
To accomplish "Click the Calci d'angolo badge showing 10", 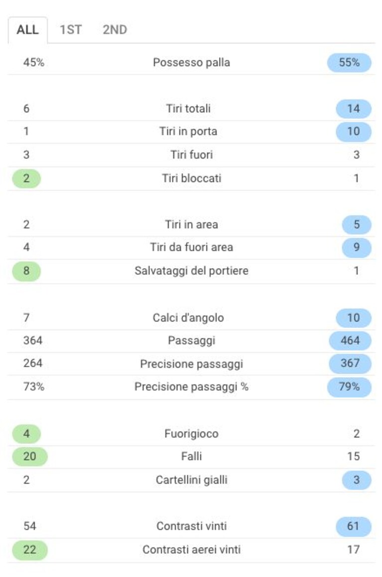I will pyautogui.click(x=353, y=318).
